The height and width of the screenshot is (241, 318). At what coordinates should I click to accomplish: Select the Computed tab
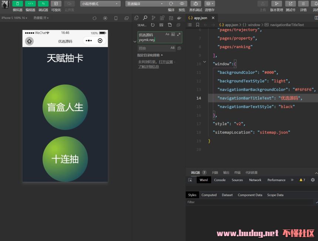pyautogui.click(x=209, y=195)
